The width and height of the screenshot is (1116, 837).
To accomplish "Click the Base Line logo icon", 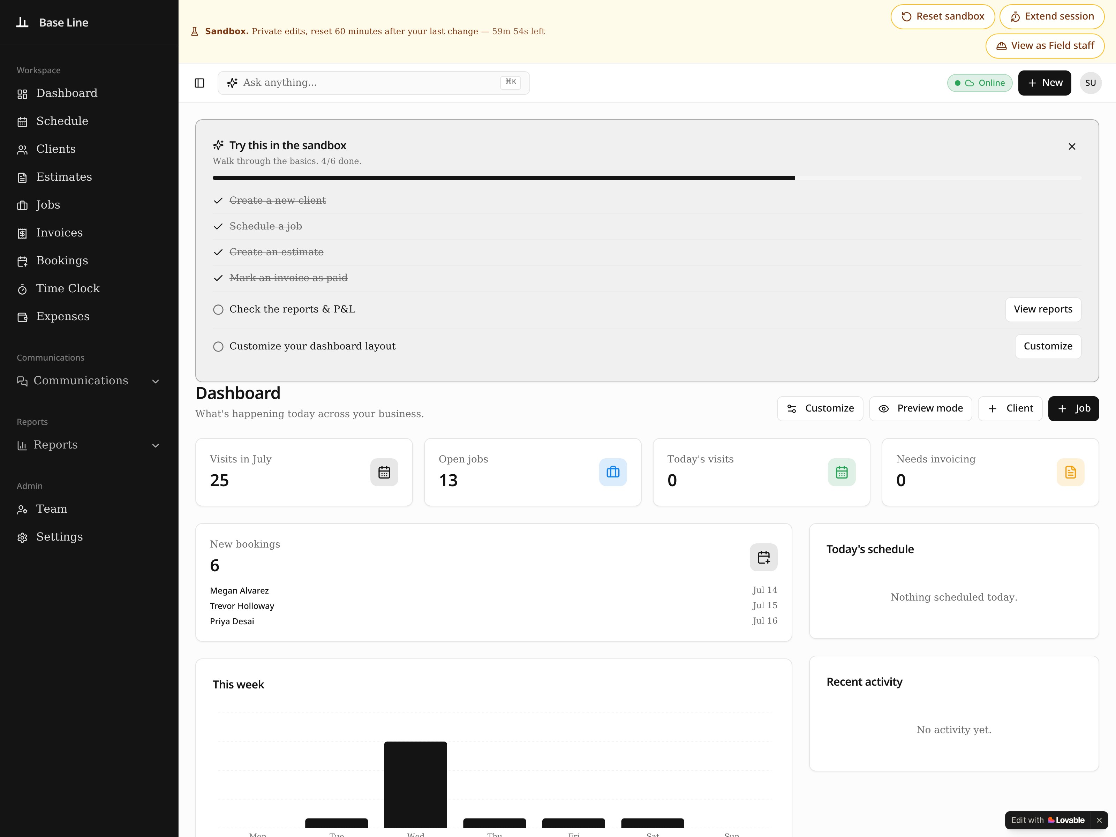I will (x=22, y=22).
